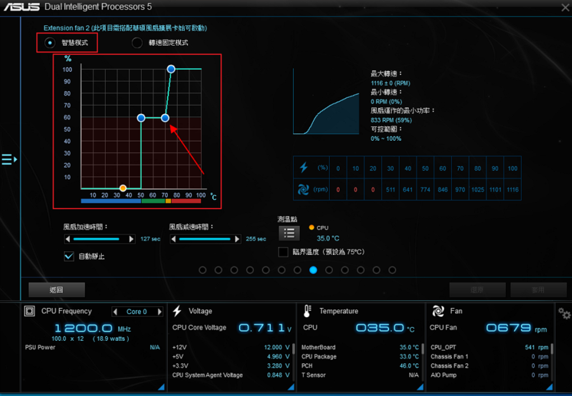Enable the 臨界溫度 checkbox
The width and height of the screenshot is (572, 396).
tap(283, 252)
